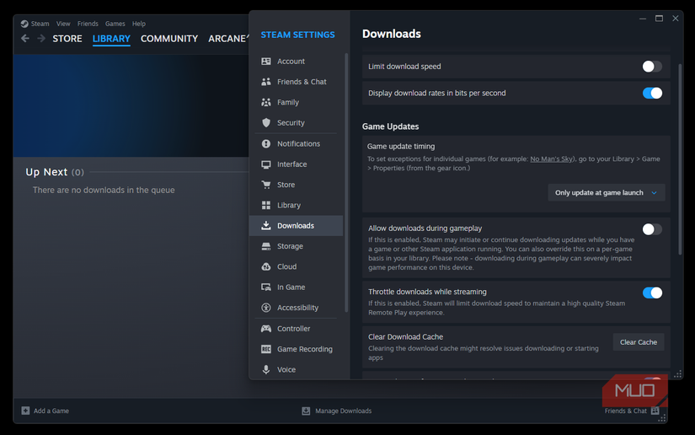Click the Game Recording REC icon
The width and height of the screenshot is (695, 435).
pyautogui.click(x=266, y=349)
